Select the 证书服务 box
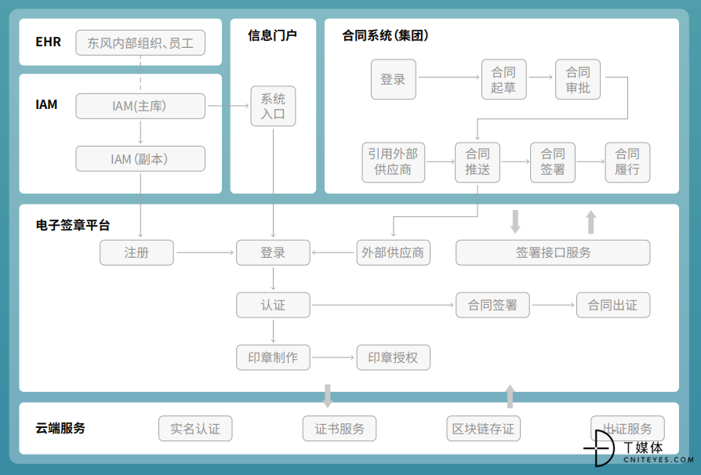 pyautogui.click(x=340, y=429)
